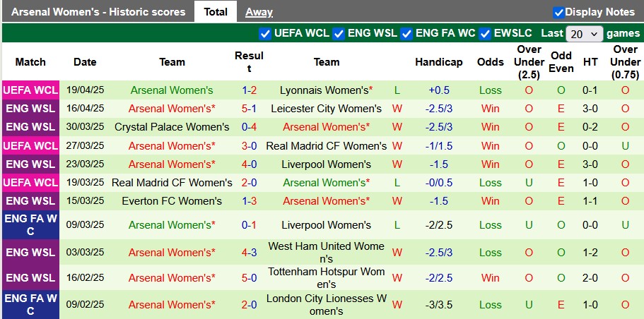Toggle the ENG FA WC checkbox

(406, 33)
